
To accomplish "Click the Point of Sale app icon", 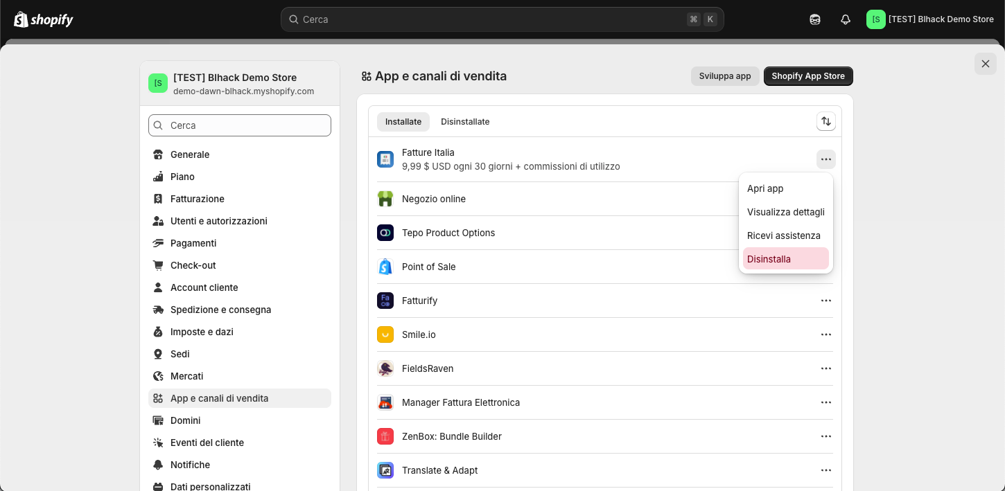I will tap(385, 267).
